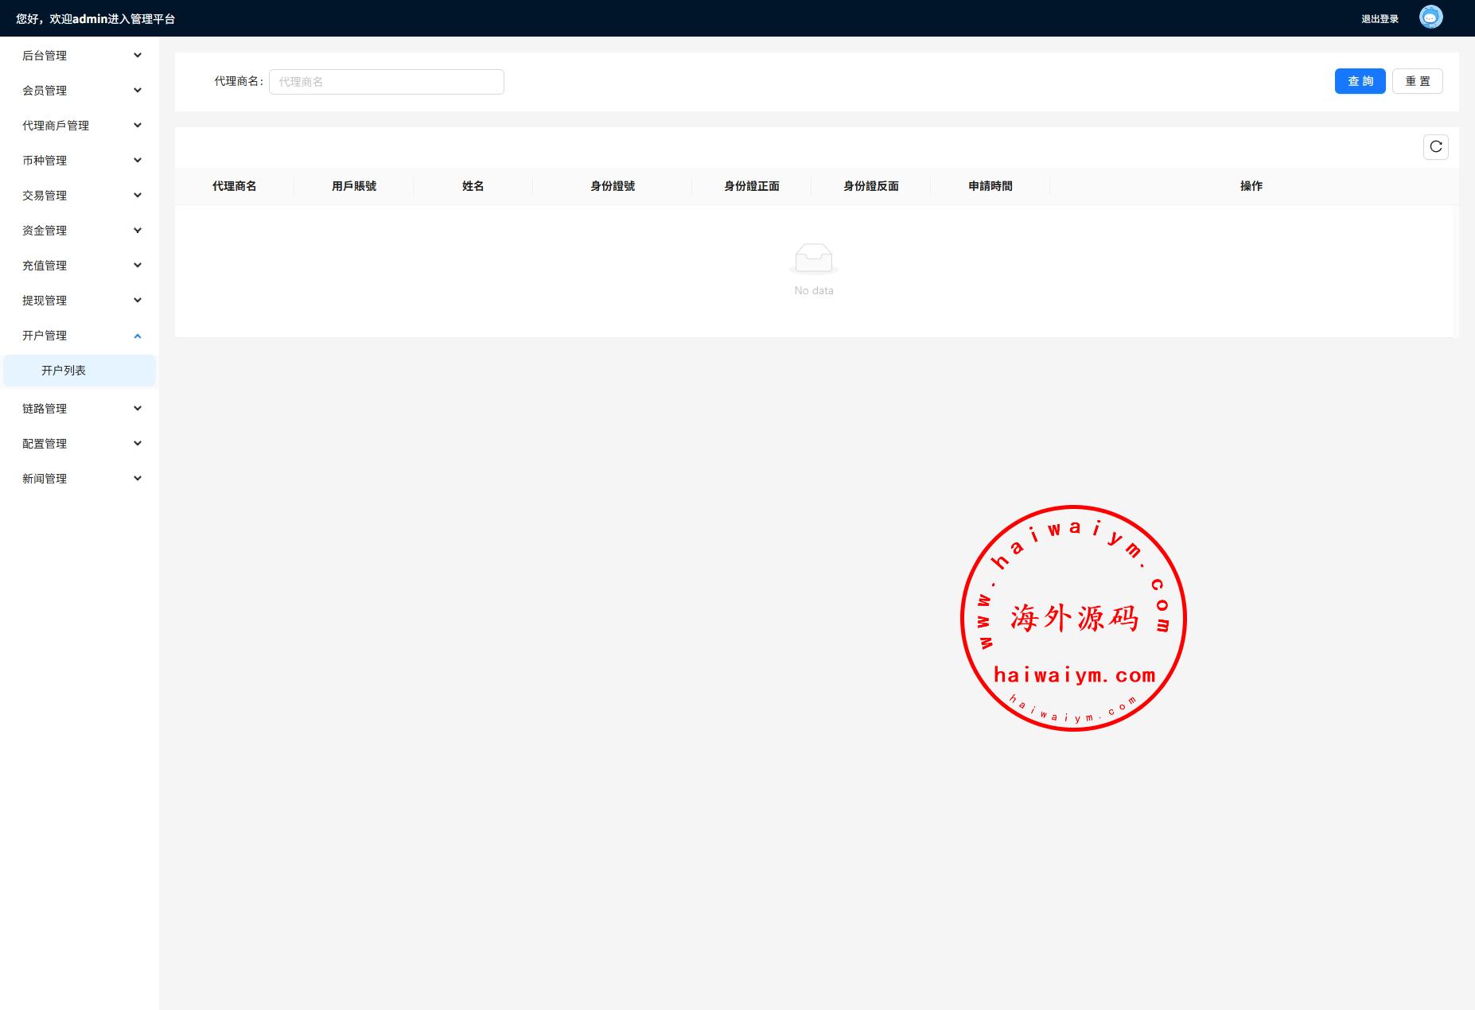Expand the 会员管理 menu
1475x1010 pixels.
click(x=80, y=91)
